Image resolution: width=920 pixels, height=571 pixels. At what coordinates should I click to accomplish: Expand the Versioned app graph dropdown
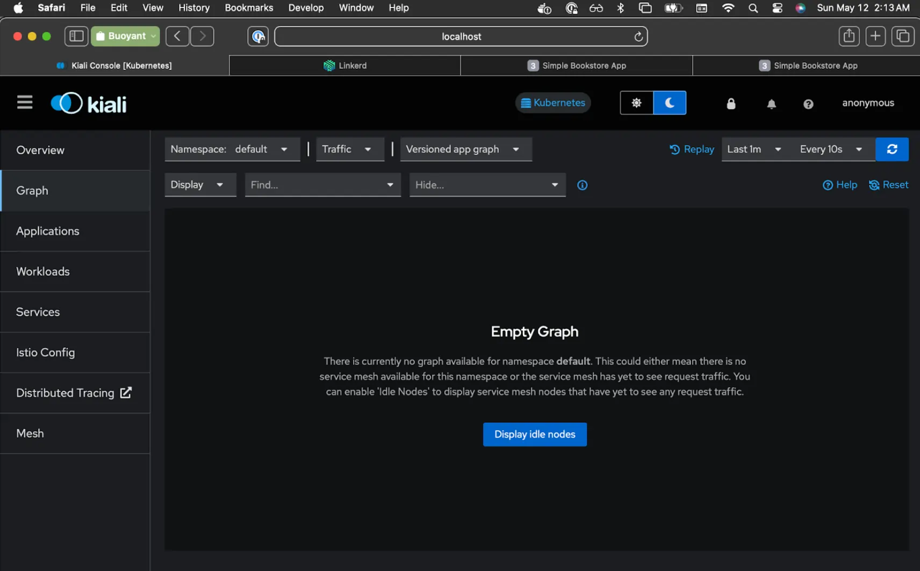click(x=466, y=149)
